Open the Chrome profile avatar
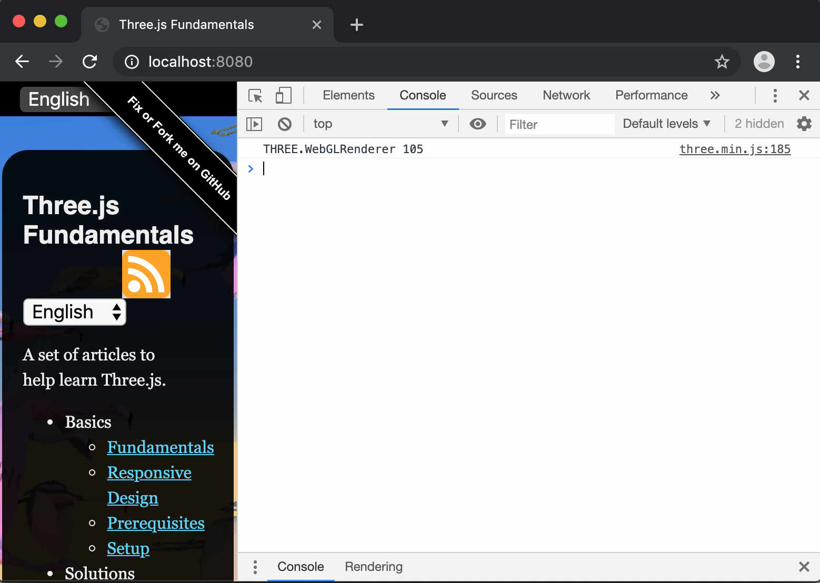This screenshot has width=820, height=583. (764, 62)
